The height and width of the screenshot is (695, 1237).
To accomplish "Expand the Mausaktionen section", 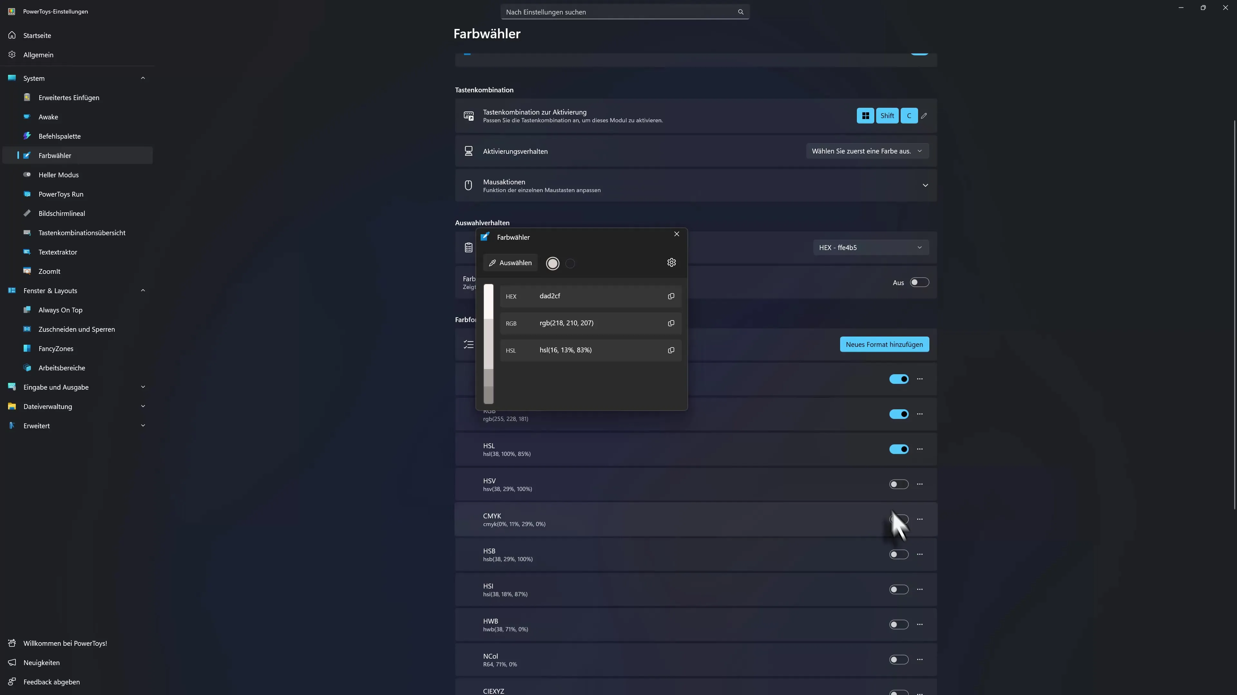I will pyautogui.click(x=925, y=185).
